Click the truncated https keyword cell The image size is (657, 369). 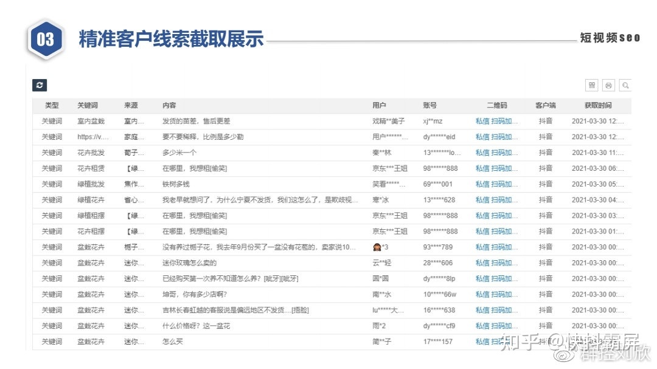[92, 137]
